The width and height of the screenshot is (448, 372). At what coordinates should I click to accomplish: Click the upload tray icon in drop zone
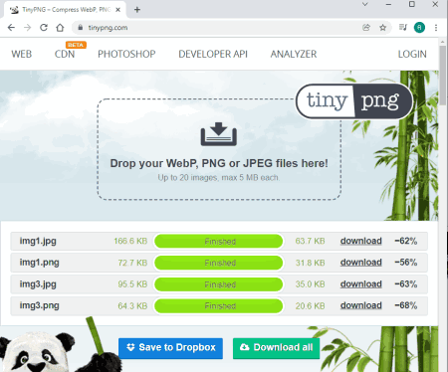(219, 134)
